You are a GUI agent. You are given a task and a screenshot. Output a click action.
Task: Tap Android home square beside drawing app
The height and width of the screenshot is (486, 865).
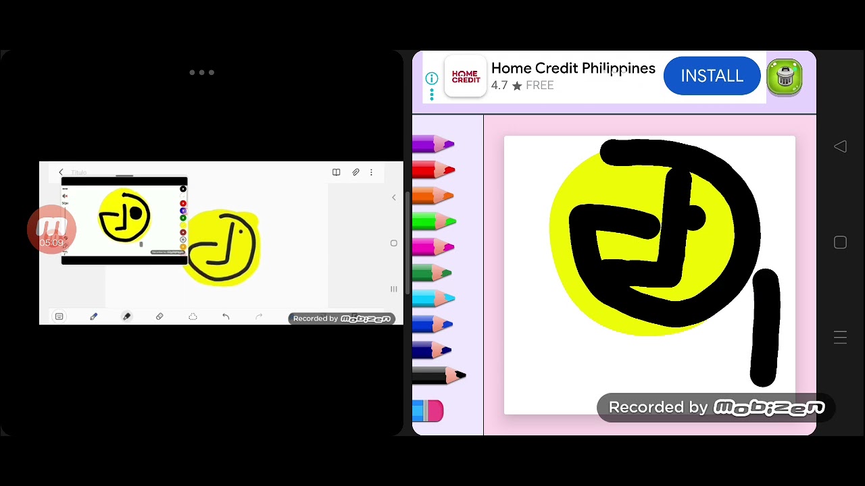(840, 242)
